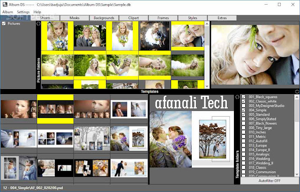The width and height of the screenshot is (300, 192).
Task: Click the 014_Europe_II folder name
Action: [259, 150]
